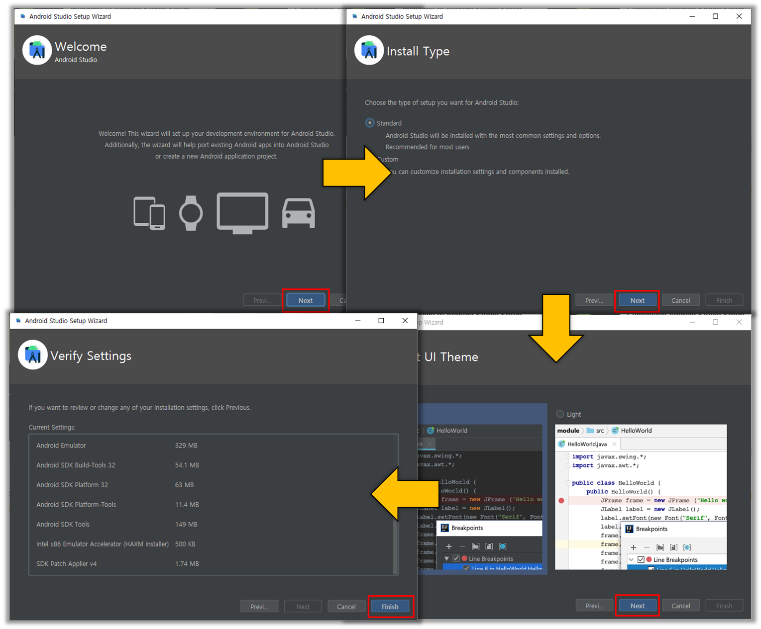Select the SDK Patch Applier v4 row
Image resolution: width=761 pixels, height=629 pixels.
[211, 564]
